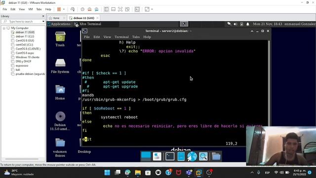Select CentOS 8 expo in library

[x=25, y=53]
